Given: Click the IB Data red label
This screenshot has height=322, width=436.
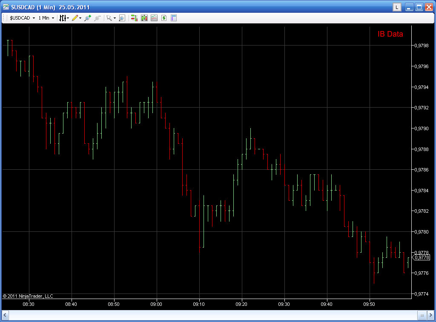Looking at the screenshot, I should pos(390,34).
